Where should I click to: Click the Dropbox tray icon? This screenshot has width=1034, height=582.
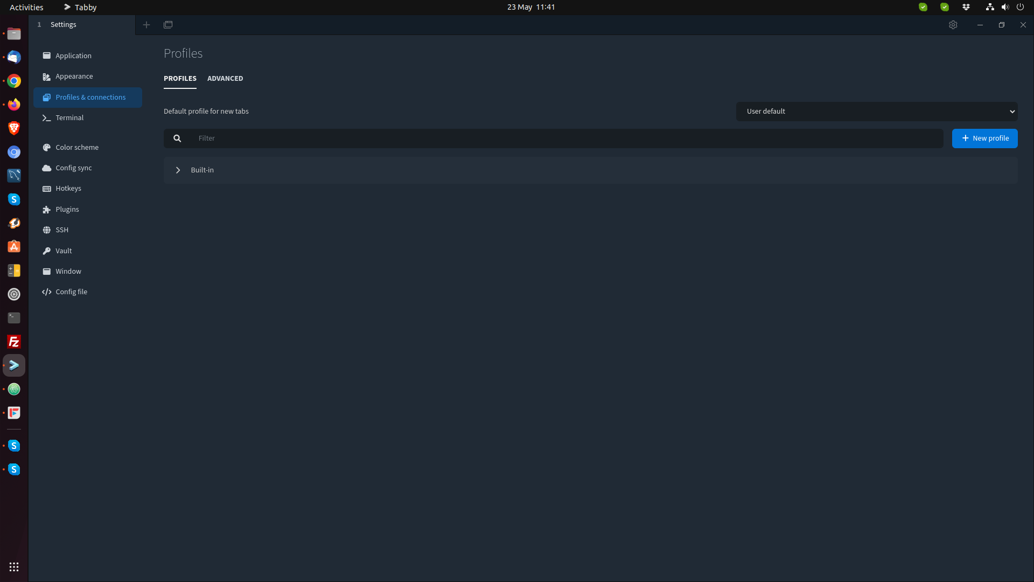point(966,7)
